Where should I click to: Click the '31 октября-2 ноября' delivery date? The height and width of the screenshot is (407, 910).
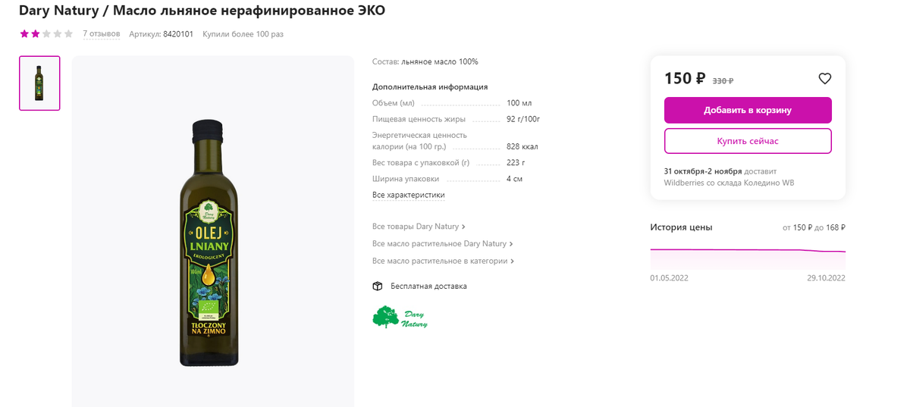click(703, 171)
